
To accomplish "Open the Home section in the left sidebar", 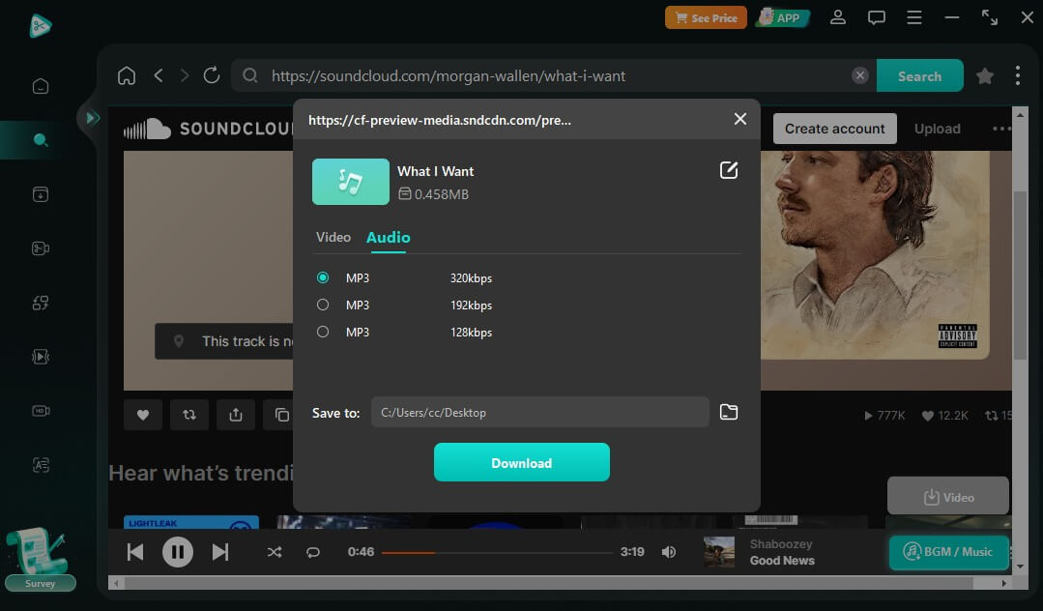I will tap(41, 86).
